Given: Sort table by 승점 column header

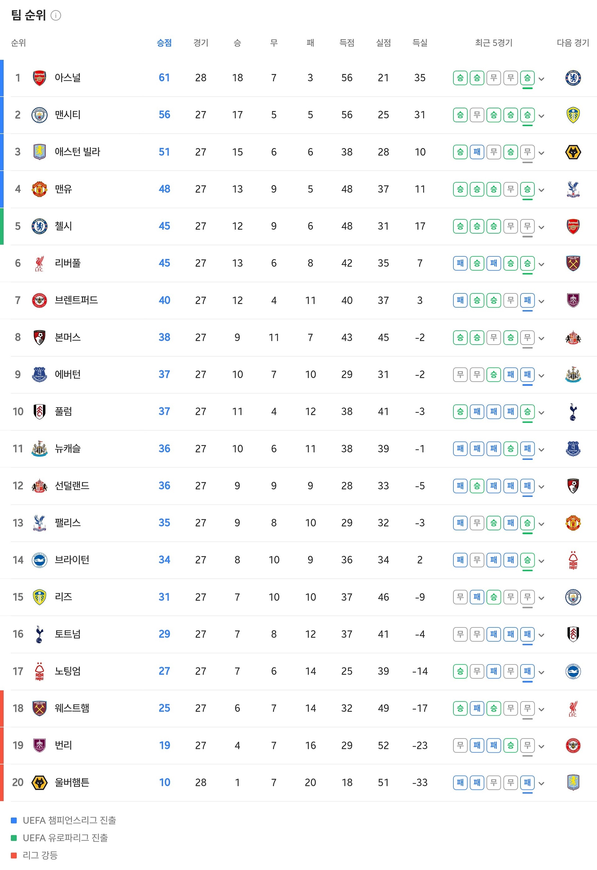Looking at the screenshot, I should pyautogui.click(x=164, y=43).
